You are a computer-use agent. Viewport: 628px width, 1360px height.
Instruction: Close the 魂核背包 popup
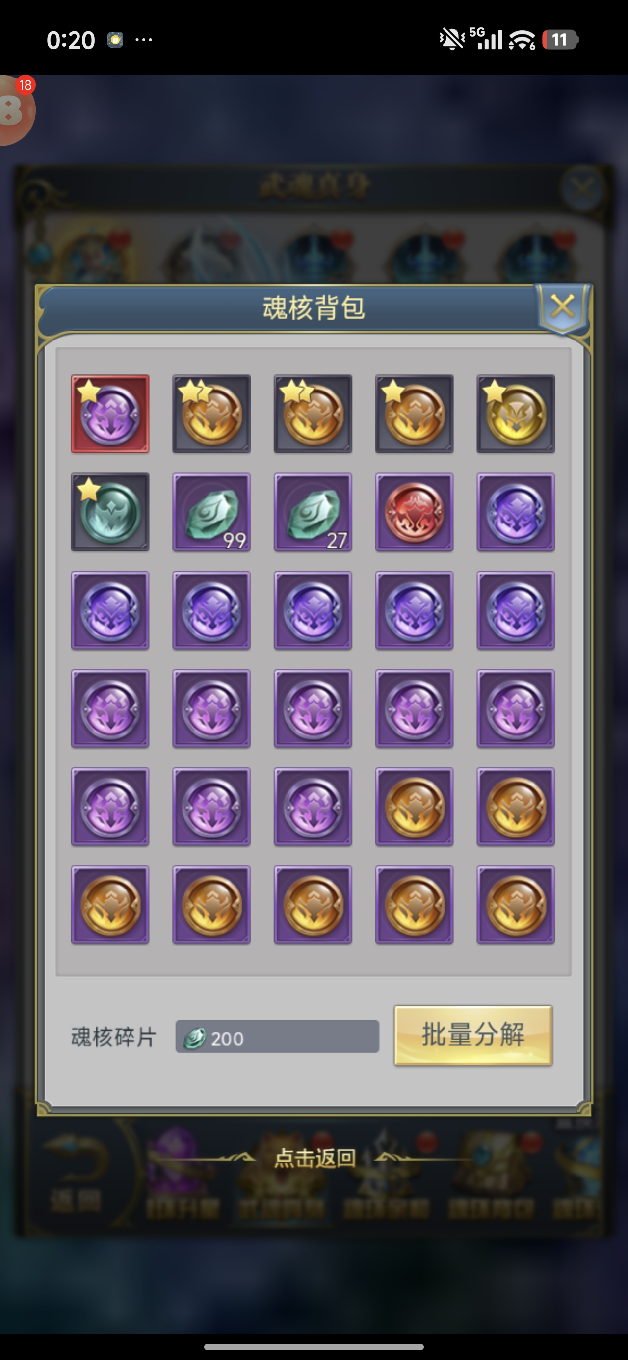click(563, 307)
